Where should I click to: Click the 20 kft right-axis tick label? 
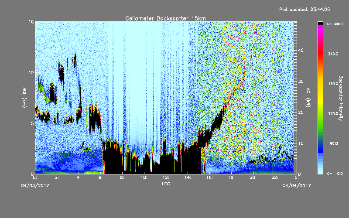pyautogui.click(x=301, y=112)
